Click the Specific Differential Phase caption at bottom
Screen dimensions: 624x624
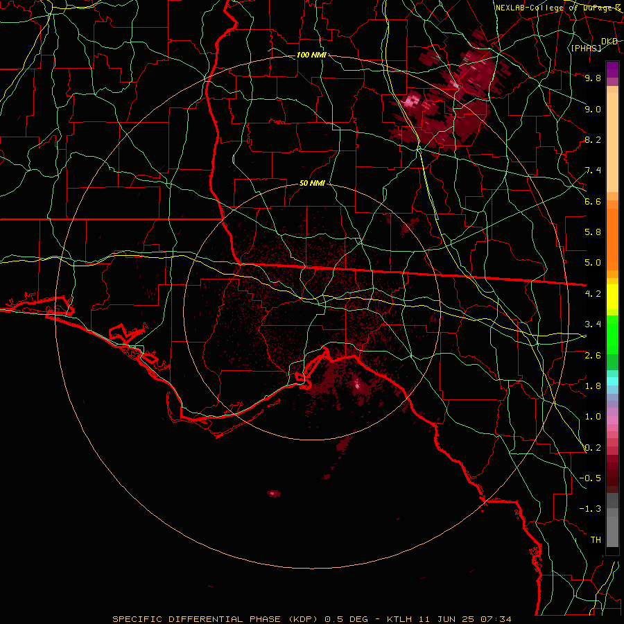[312, 619]
